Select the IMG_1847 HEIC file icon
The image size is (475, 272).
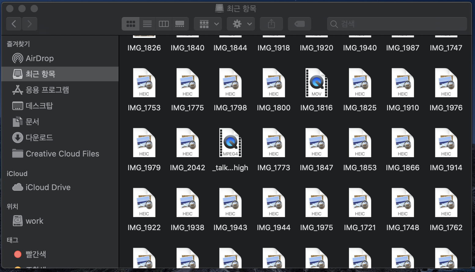(x=317, y=143)
